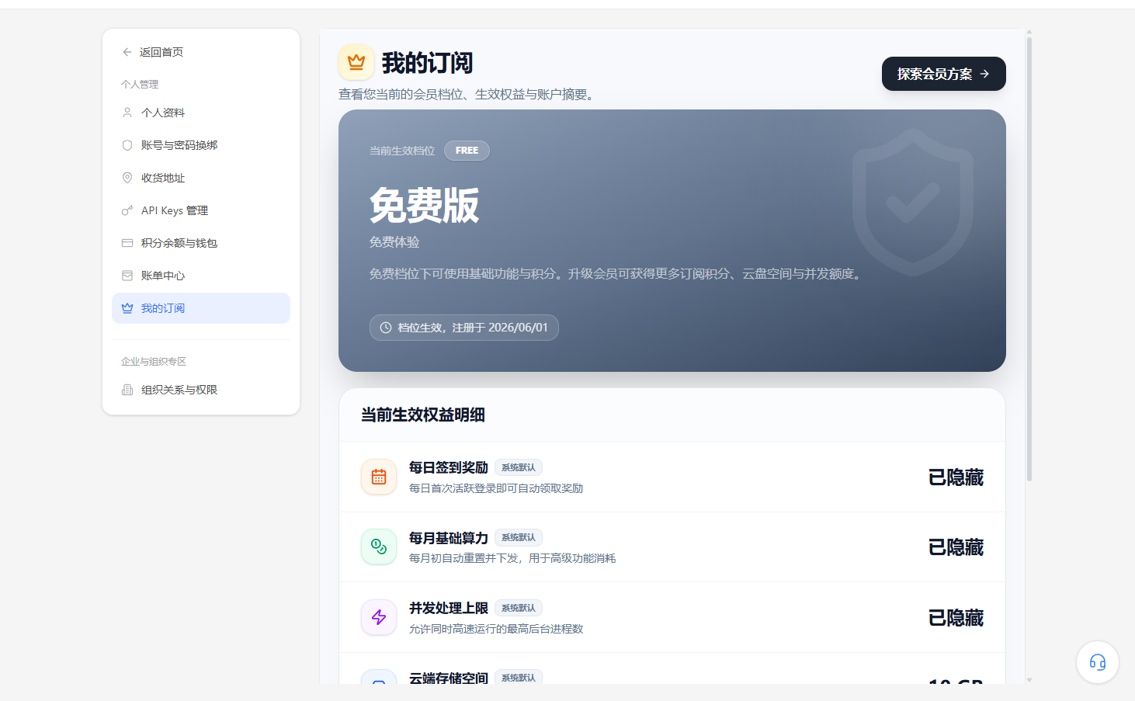Click the key icon beside API Keys 管理

[127, 210]
